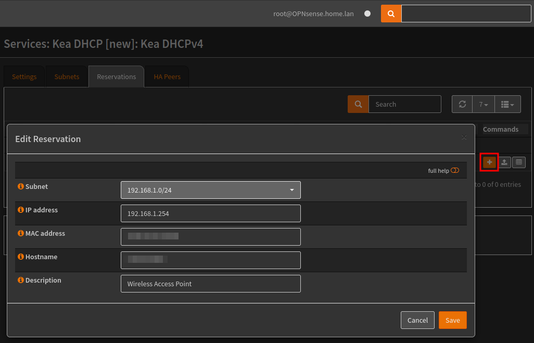Click the entries count text
Image resolution: width=534 pixels, height=343 pixels.
tap(498, 184)
